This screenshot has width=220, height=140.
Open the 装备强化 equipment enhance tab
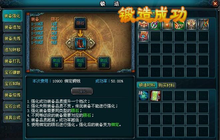click(x=13, y=16)
